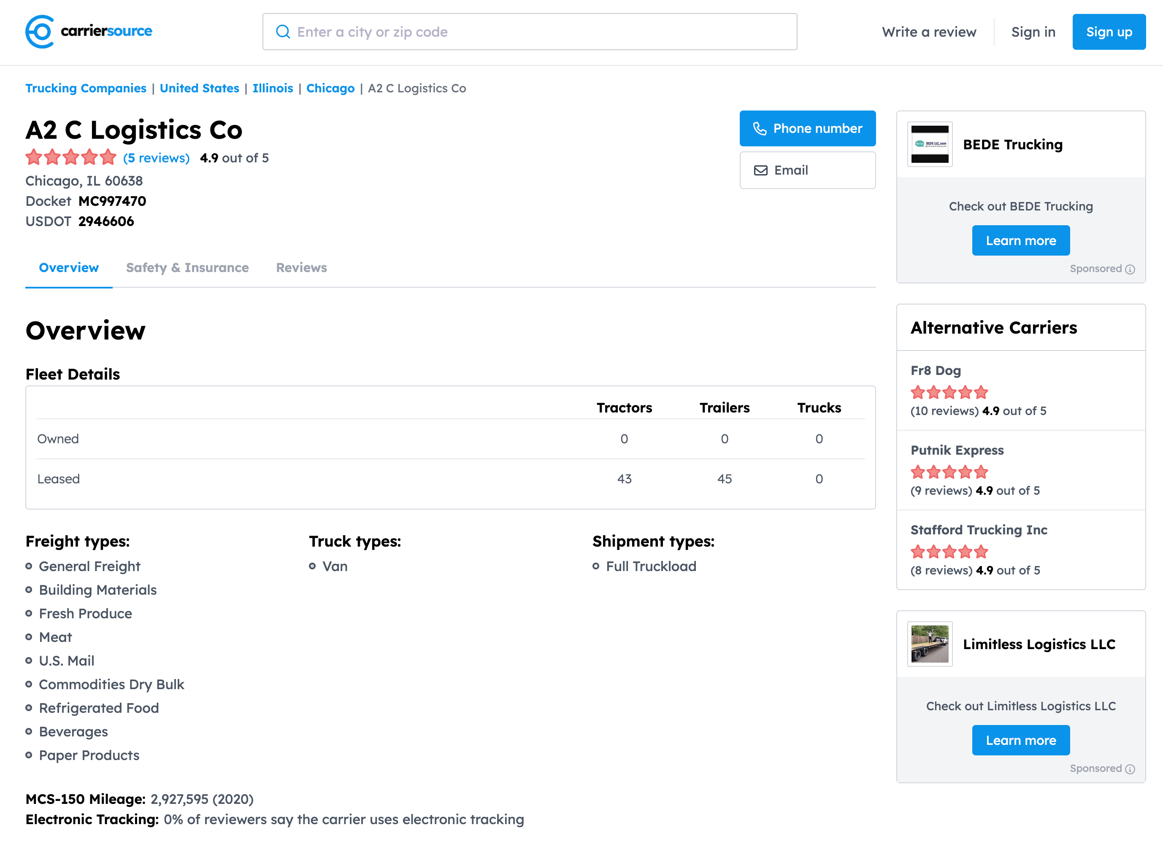
Task: Click the Leased trailers value 45
Action: [725, 479]
